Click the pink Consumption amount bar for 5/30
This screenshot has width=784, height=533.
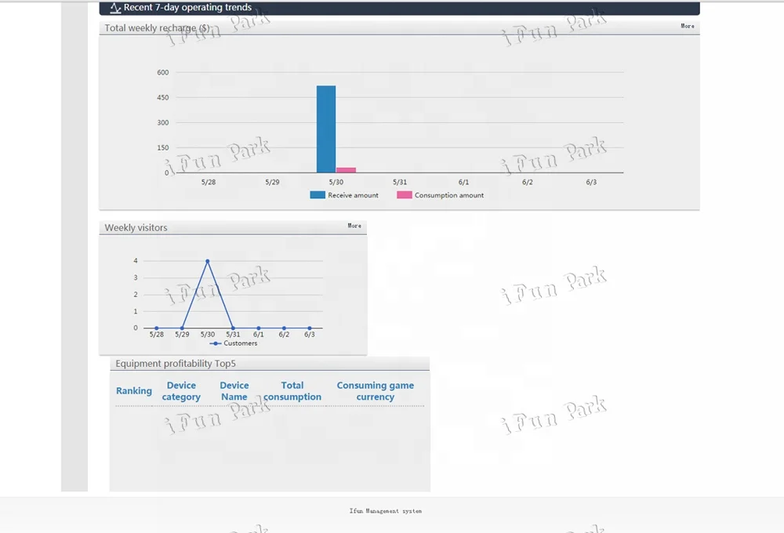(346, 170)
